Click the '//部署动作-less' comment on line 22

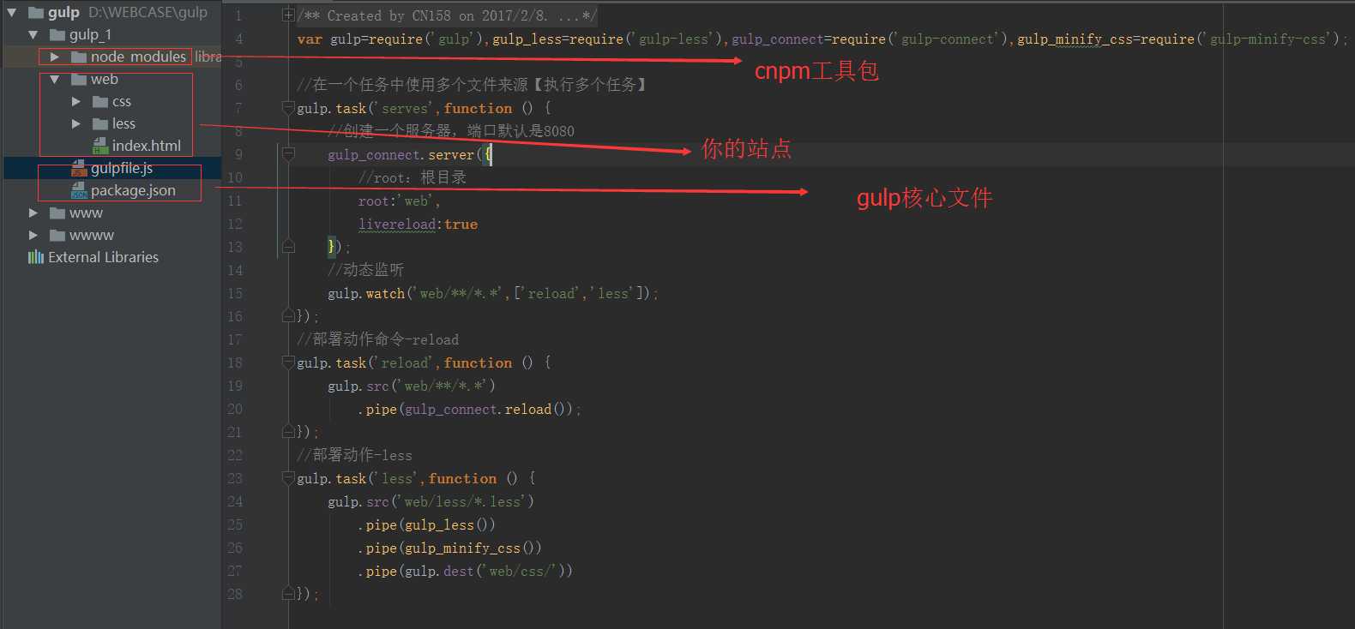(354, 456)
